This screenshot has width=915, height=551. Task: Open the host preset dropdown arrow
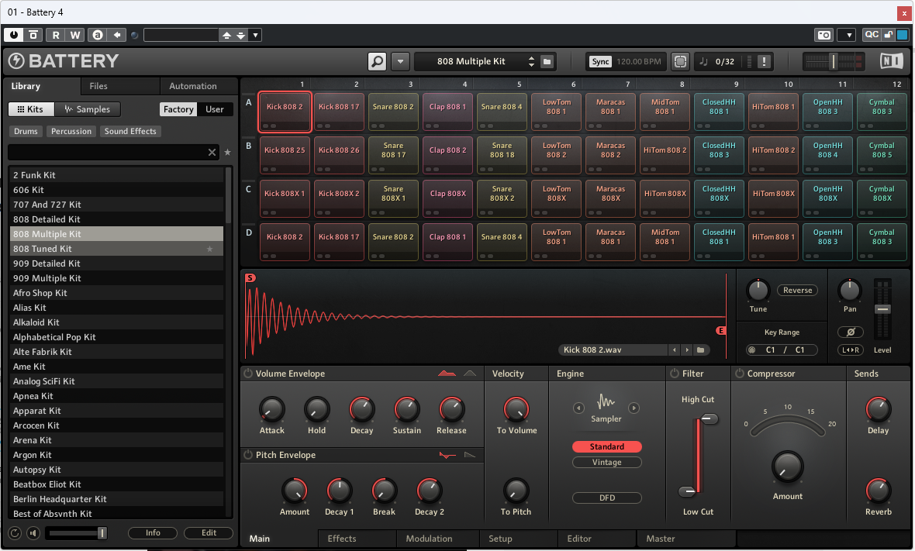point(255,35)
